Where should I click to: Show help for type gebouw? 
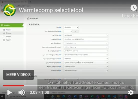pos(60,39)
